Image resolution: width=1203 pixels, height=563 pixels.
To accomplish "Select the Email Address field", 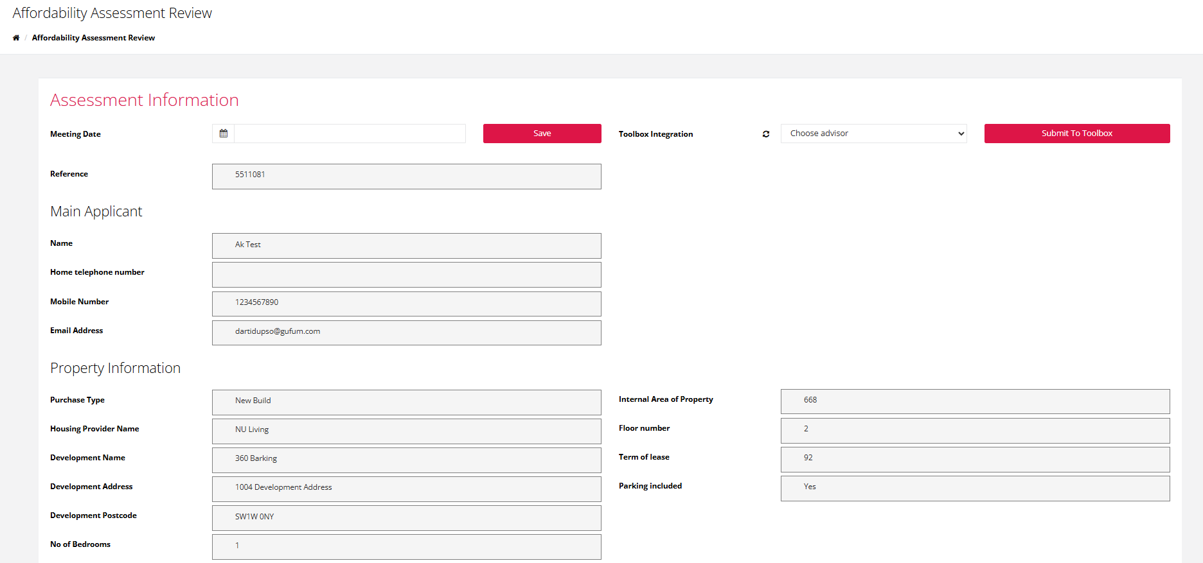I will [x=406, y=333].
